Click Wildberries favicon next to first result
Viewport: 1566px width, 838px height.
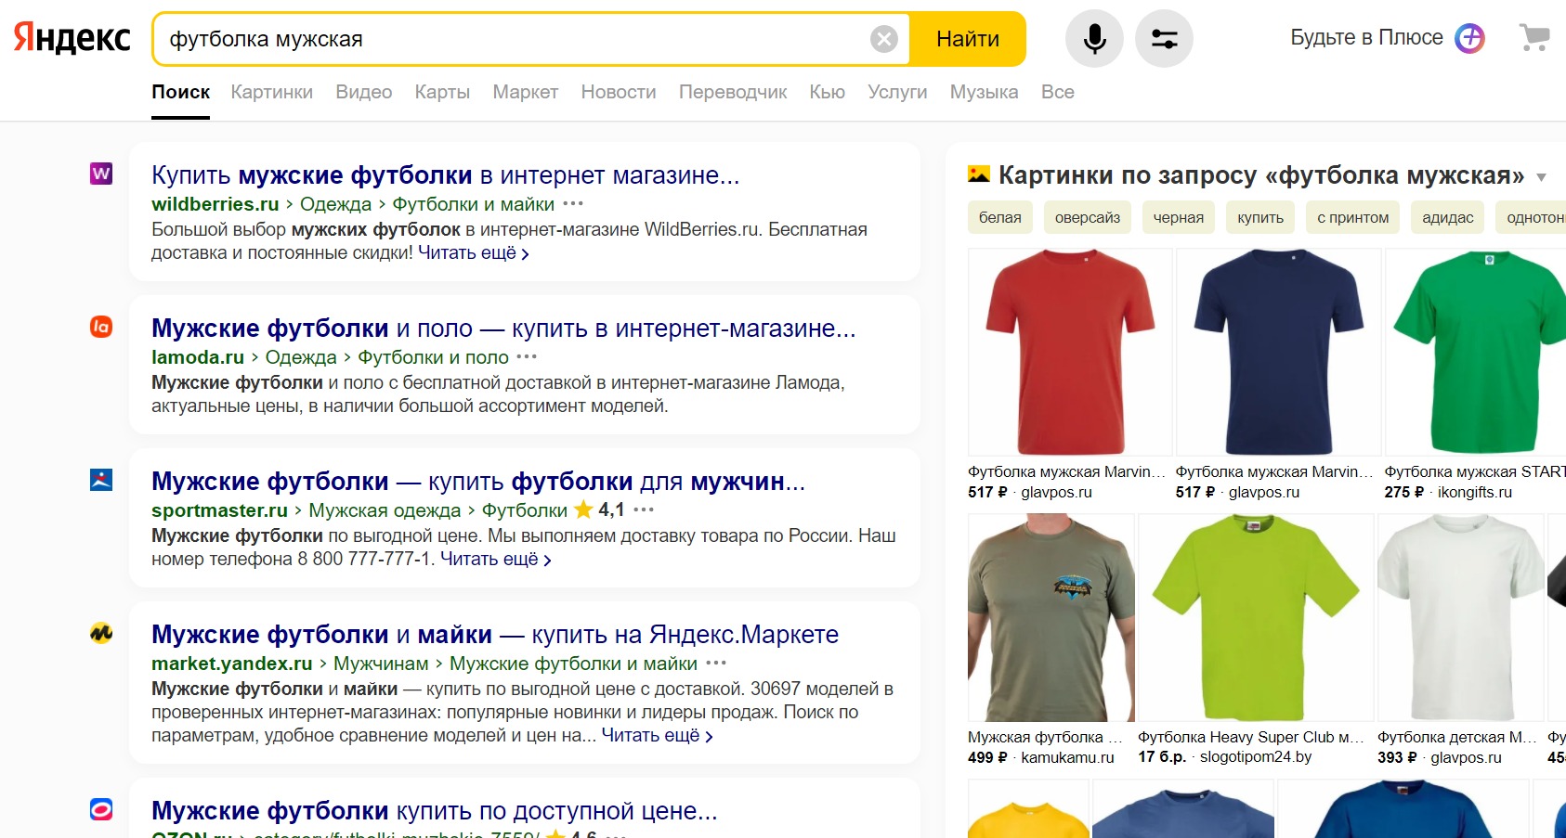click(101, 174)
